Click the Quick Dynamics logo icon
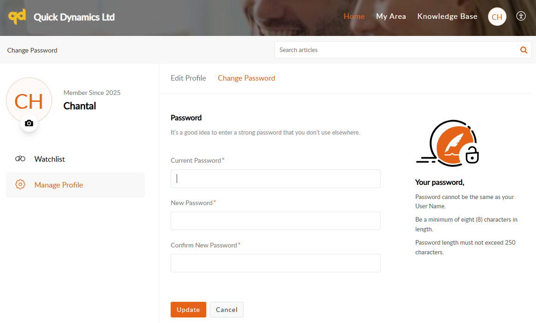Viewport: 536px width, 323px height. point(17,17)
